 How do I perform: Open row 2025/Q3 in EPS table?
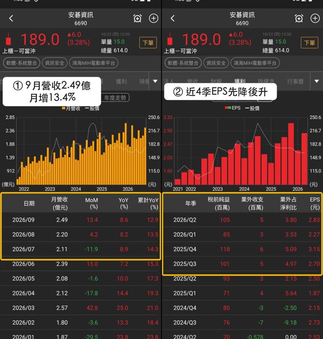[x=242, y=264]
